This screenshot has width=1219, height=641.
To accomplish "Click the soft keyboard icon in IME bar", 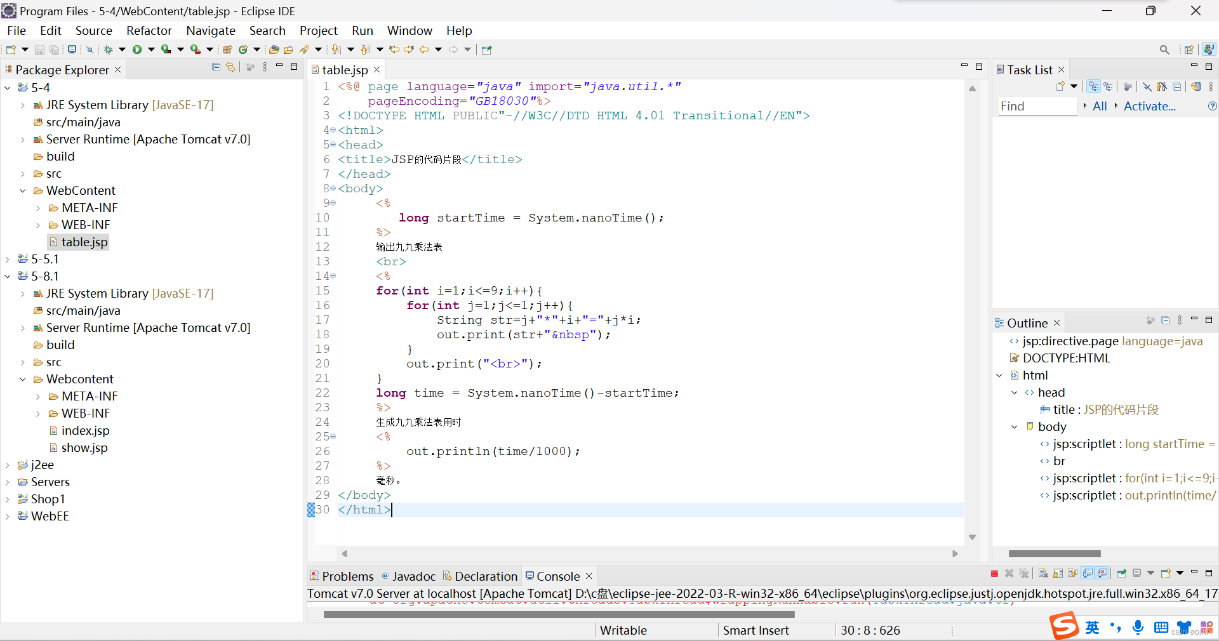I will tap(1161, 627).
